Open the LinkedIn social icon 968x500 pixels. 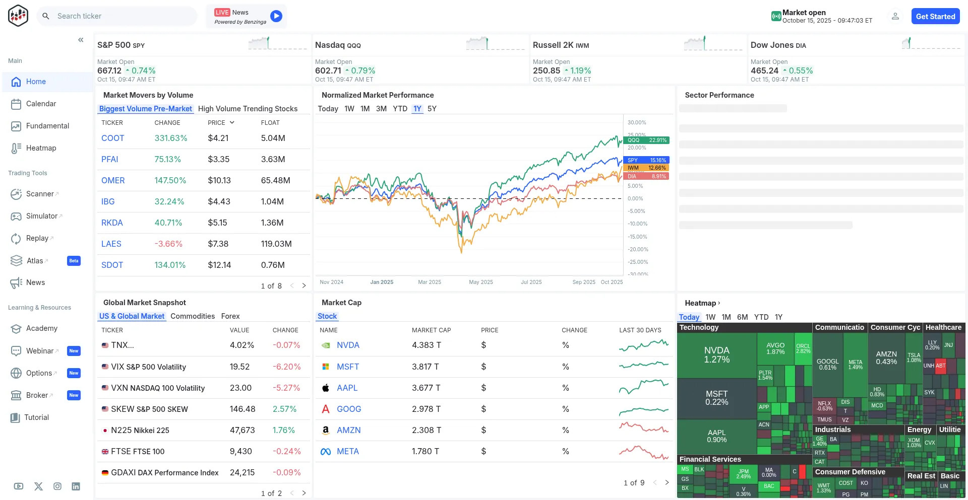pyautogui.click(x=76, y=486)
